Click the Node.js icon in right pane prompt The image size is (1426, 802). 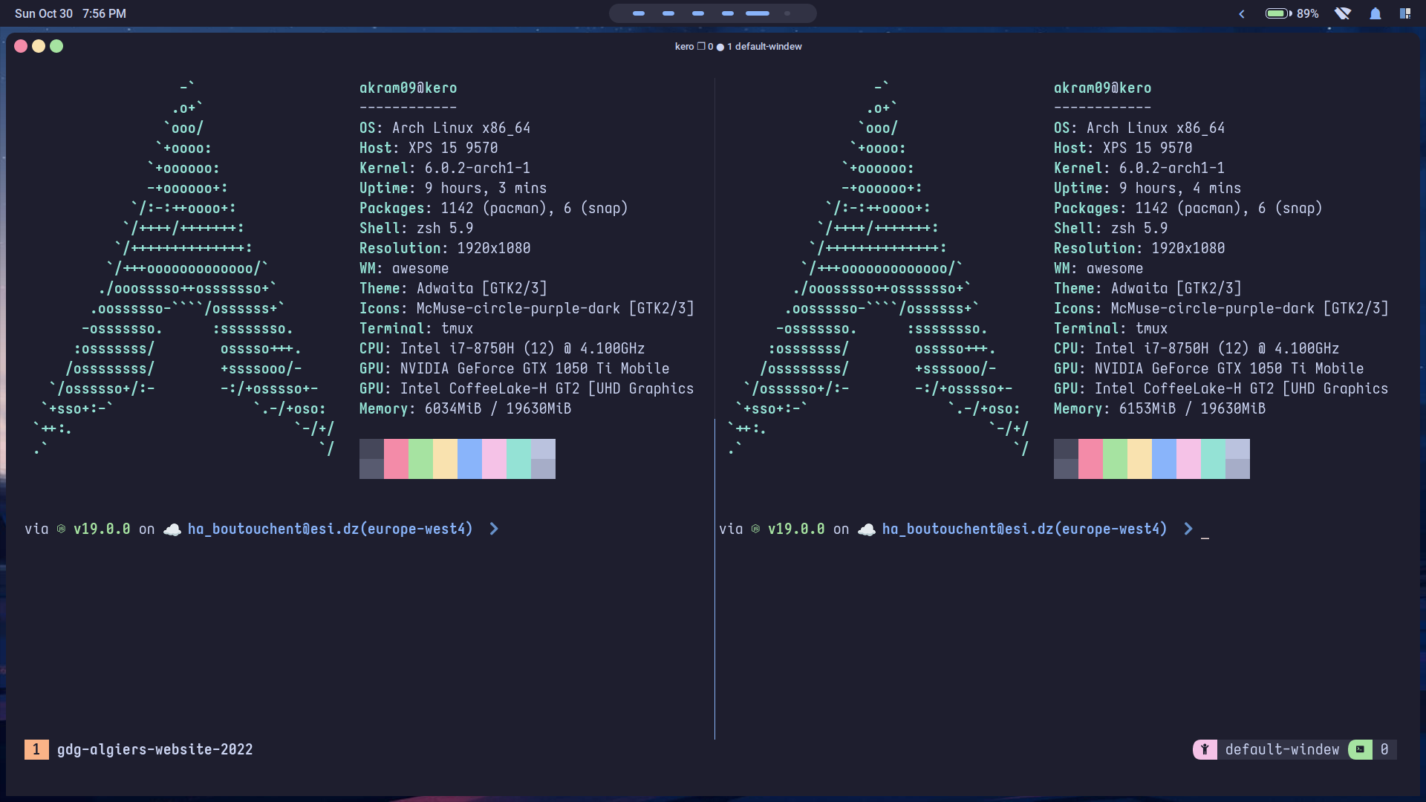[755, 529]
